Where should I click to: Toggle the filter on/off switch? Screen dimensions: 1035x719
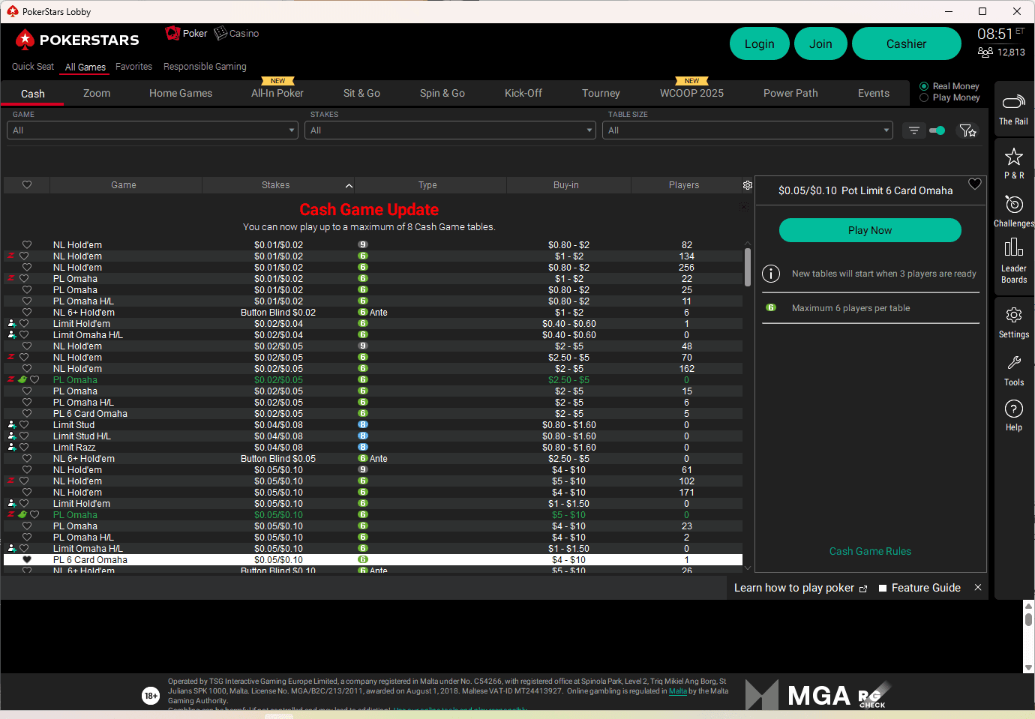point(937,130)
